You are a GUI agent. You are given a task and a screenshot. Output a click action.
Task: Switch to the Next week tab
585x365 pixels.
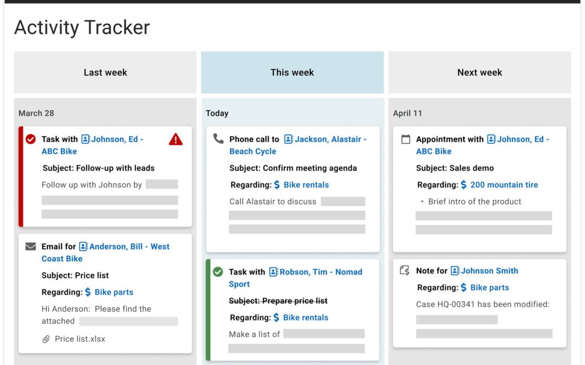(x=479, y=72)
